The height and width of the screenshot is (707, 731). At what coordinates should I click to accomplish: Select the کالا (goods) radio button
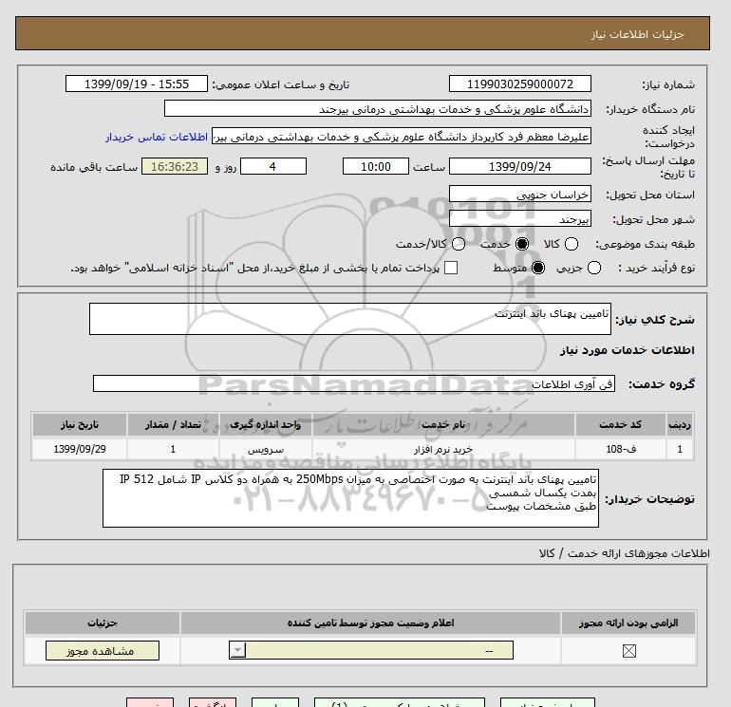[572, 244]
